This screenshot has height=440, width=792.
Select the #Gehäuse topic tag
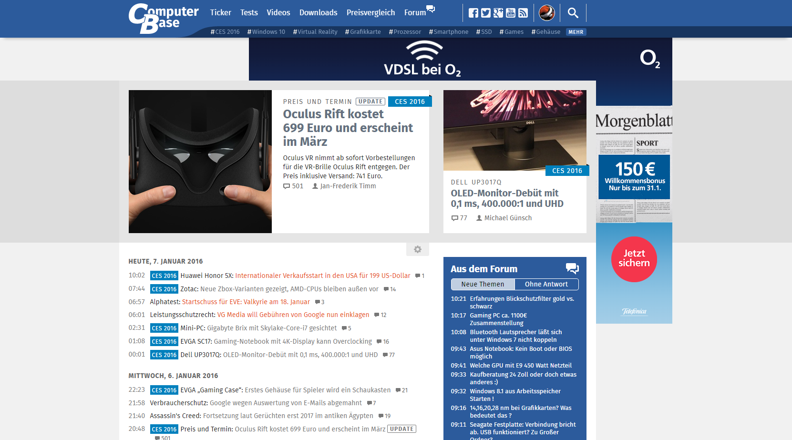546,32
